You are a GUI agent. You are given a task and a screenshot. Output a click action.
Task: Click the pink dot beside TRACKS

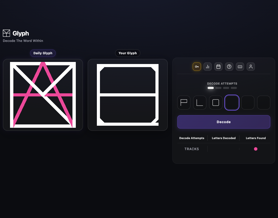coord(256,149)
